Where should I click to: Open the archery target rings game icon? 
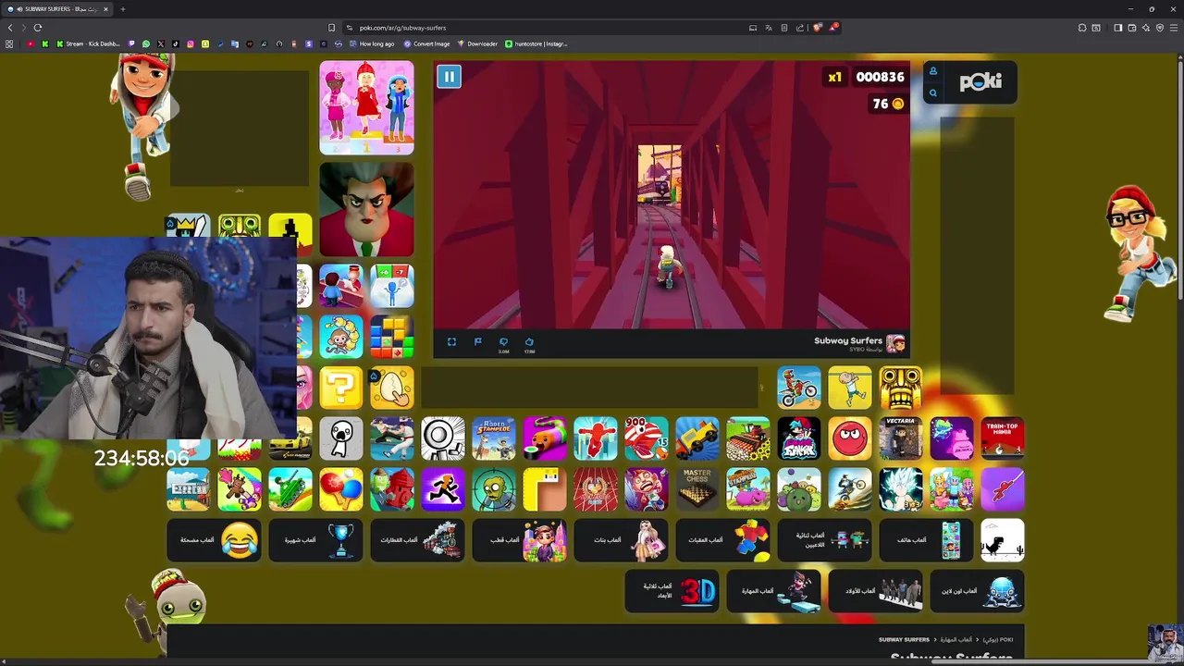(442, 438)
